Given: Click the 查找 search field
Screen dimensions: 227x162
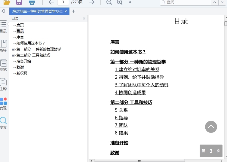Looking at the screenshot, I should (185, 2).
